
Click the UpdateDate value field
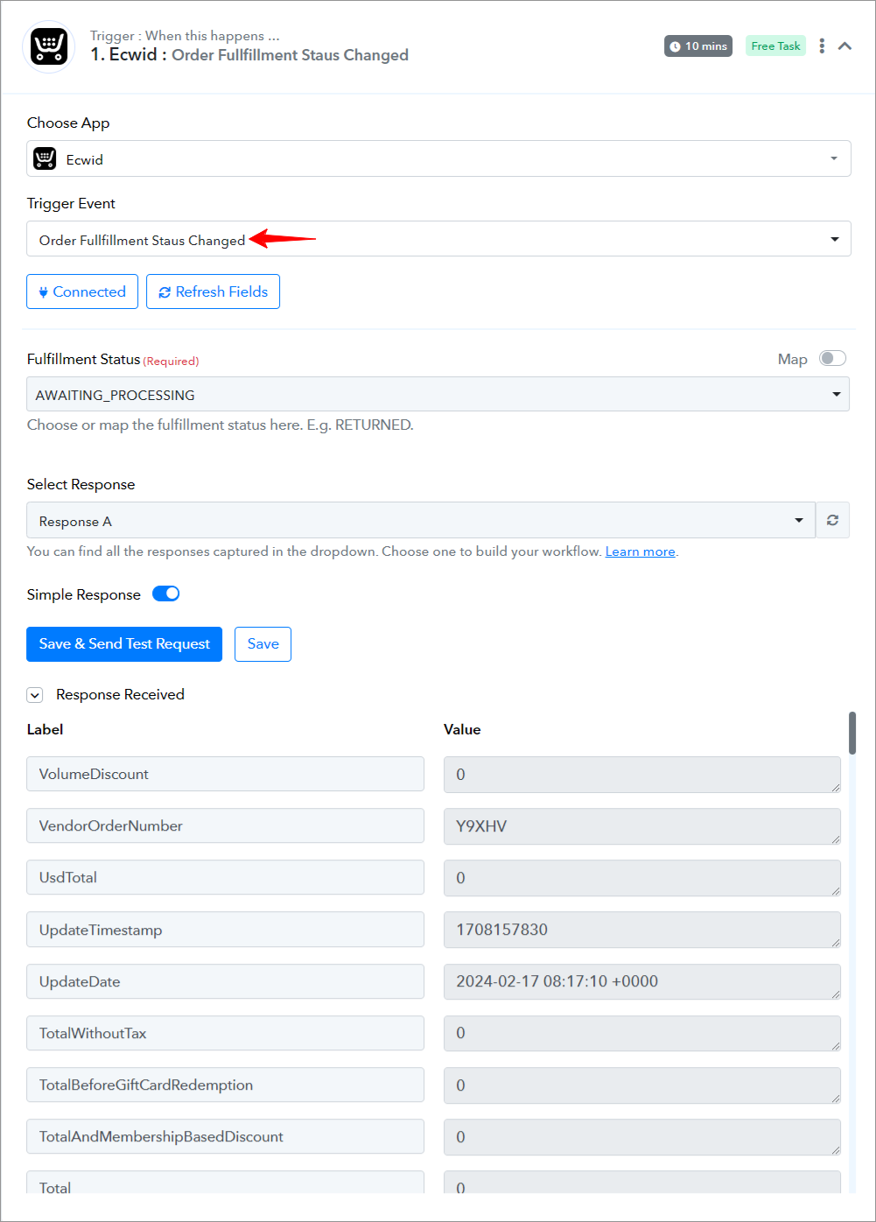coord(642,981)
